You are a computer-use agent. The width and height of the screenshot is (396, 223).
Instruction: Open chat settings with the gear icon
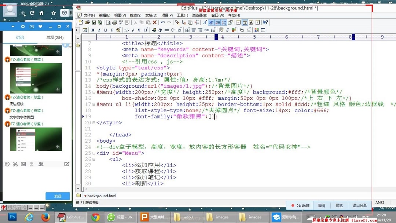click(23, 26)
